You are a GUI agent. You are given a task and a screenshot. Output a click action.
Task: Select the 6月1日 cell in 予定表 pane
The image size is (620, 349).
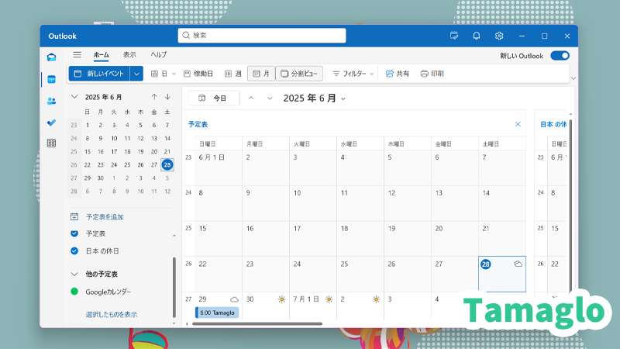pyautogui.click(x=219, y=168)
